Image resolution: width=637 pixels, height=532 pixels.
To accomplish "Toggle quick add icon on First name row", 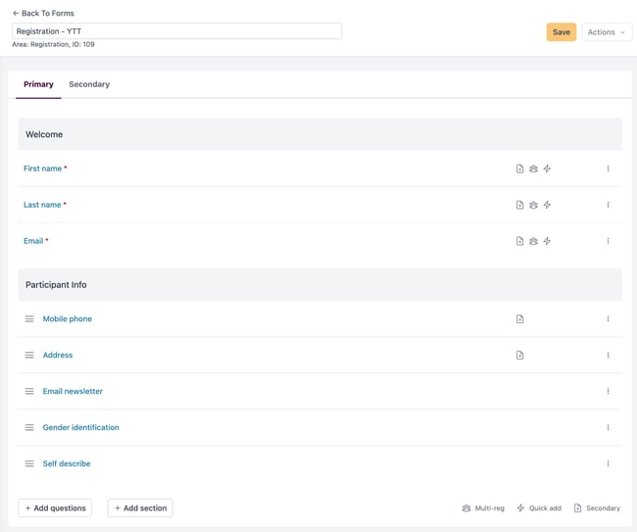I will [x=547, y=169].
